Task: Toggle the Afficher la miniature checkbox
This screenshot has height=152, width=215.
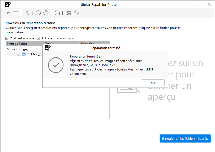Action: pos(38,38)
